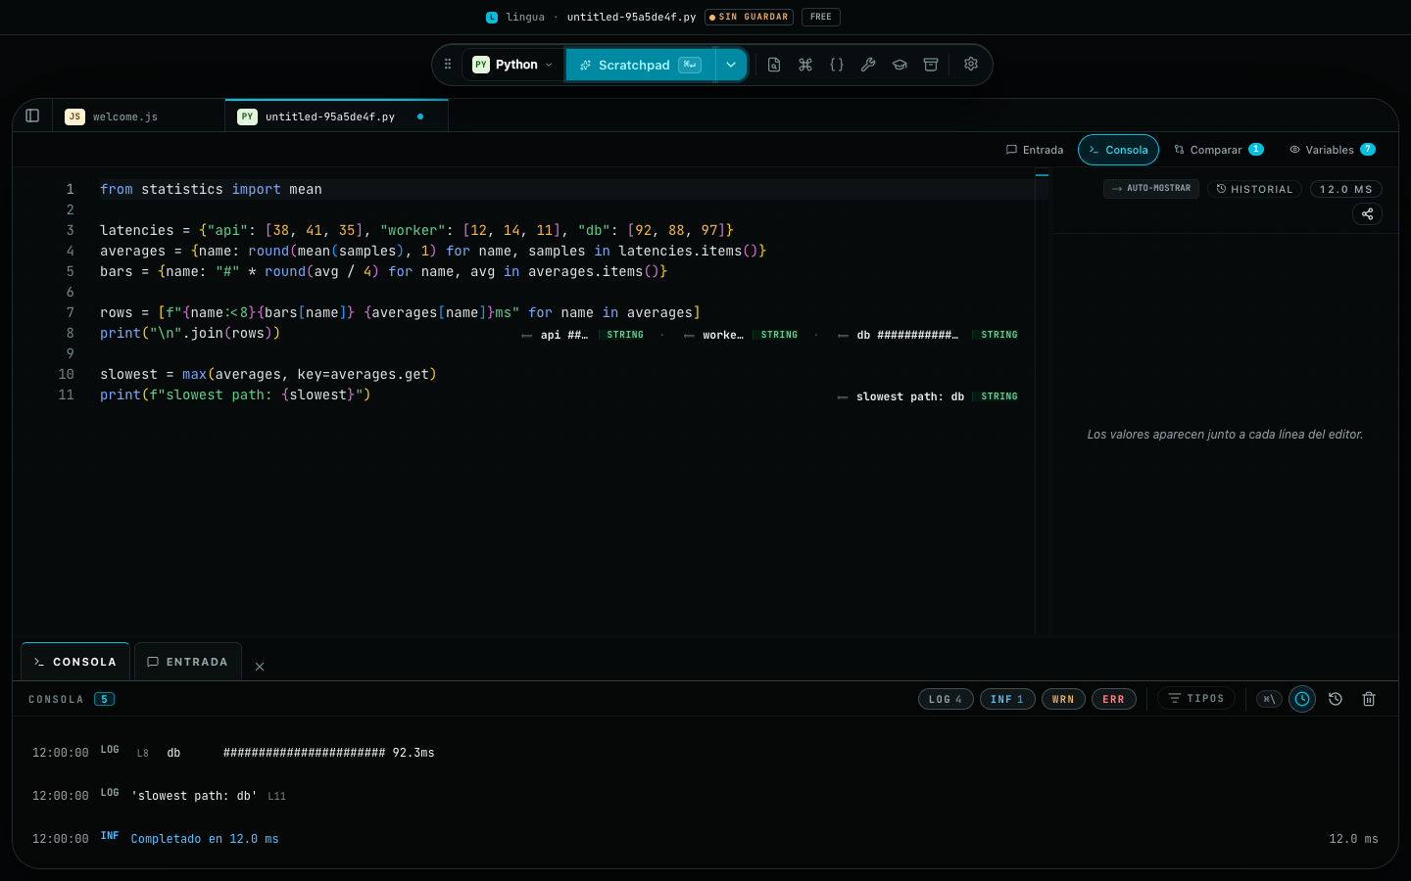
Task: Click inline result 'api ##…' on line 8
Action: pos(564,335)
